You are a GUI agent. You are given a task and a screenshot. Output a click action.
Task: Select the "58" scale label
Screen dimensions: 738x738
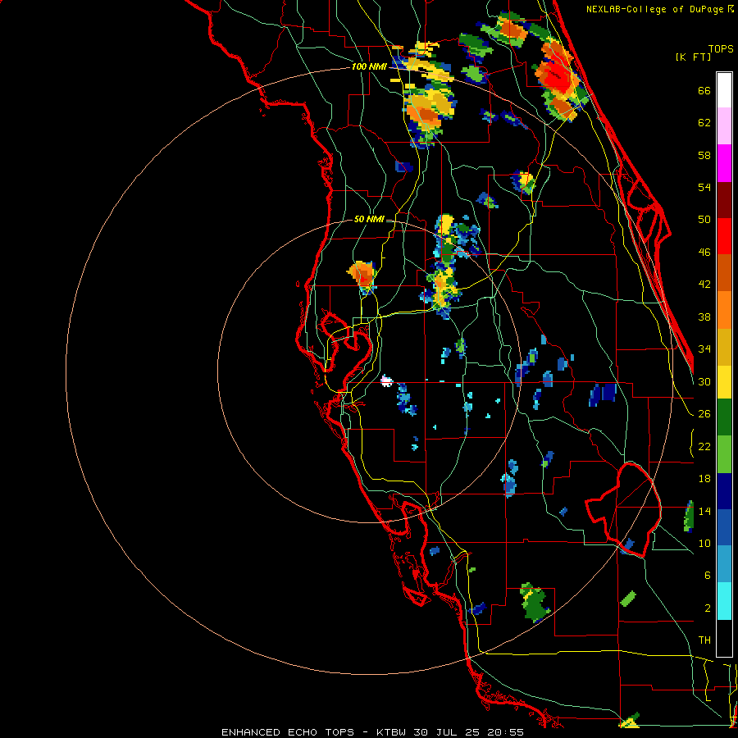click(x=704, y=155)
